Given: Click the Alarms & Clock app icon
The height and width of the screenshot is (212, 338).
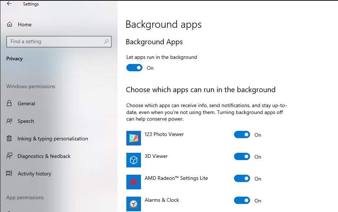Looking at the screenshot, I should [x=133, y=204].
